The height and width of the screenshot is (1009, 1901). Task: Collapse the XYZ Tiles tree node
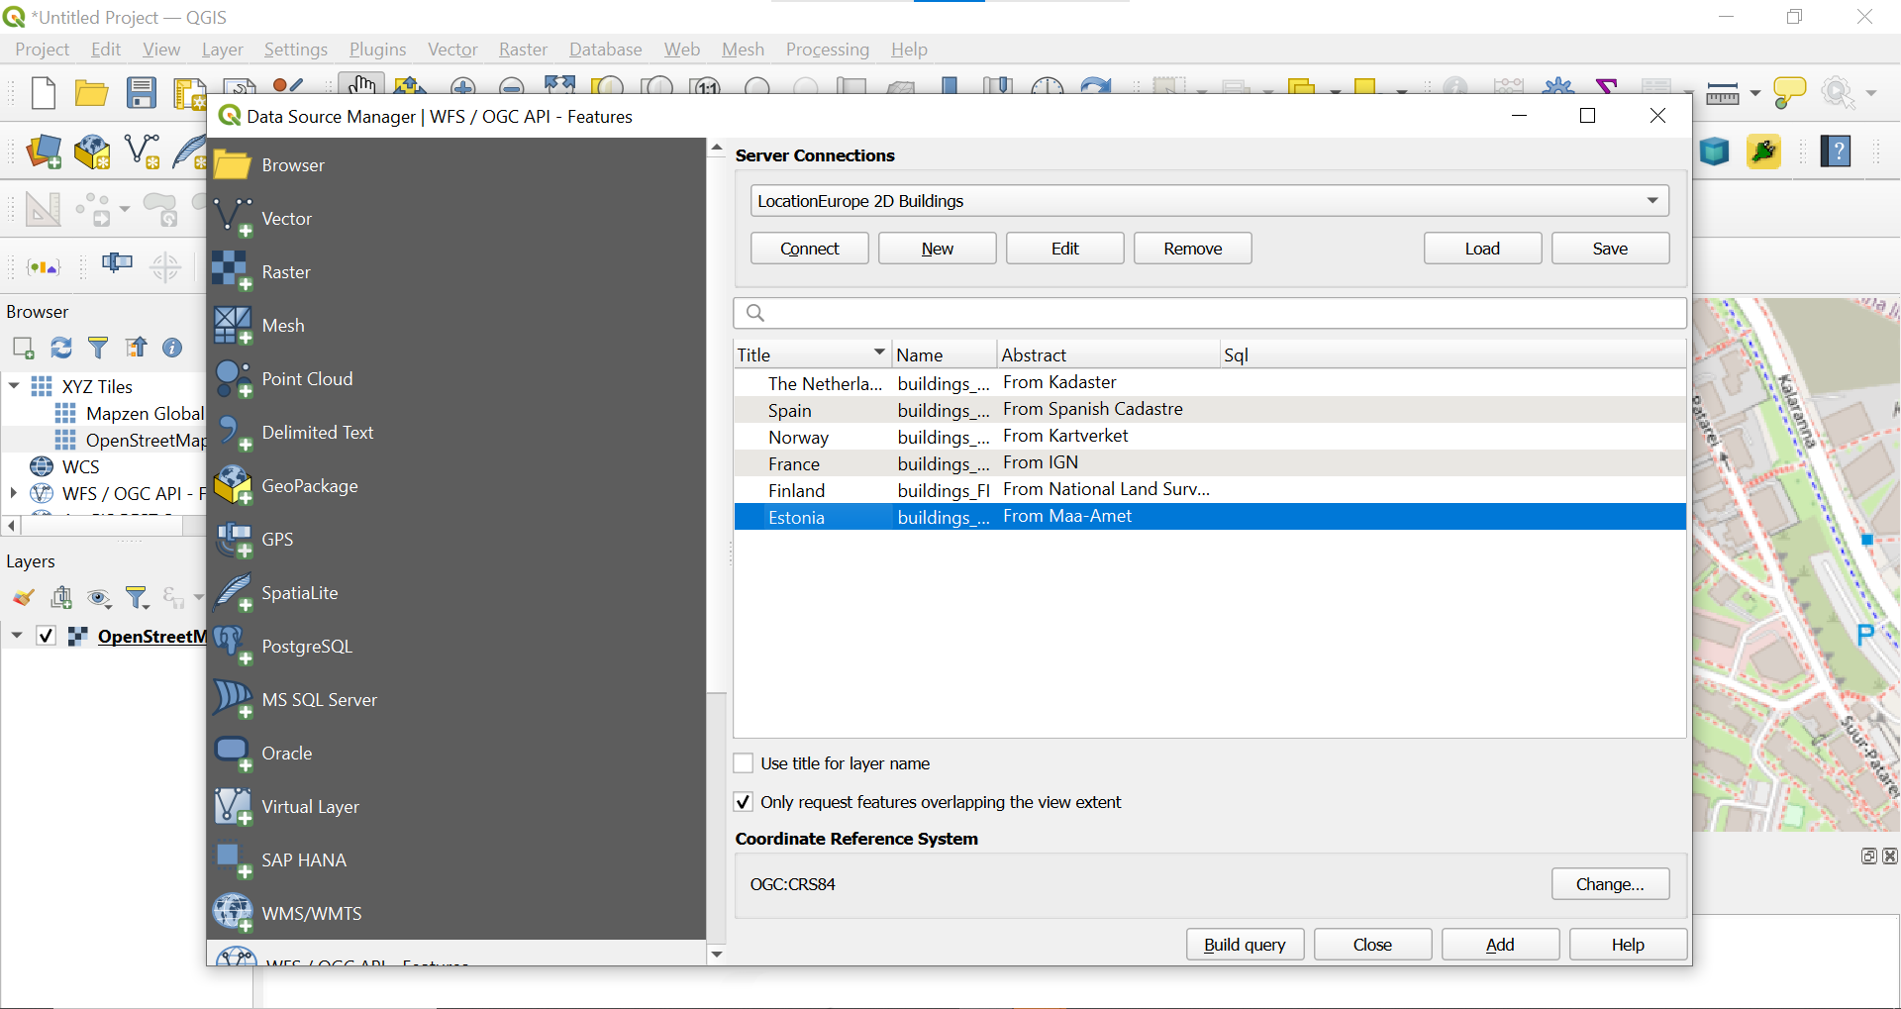14,385
